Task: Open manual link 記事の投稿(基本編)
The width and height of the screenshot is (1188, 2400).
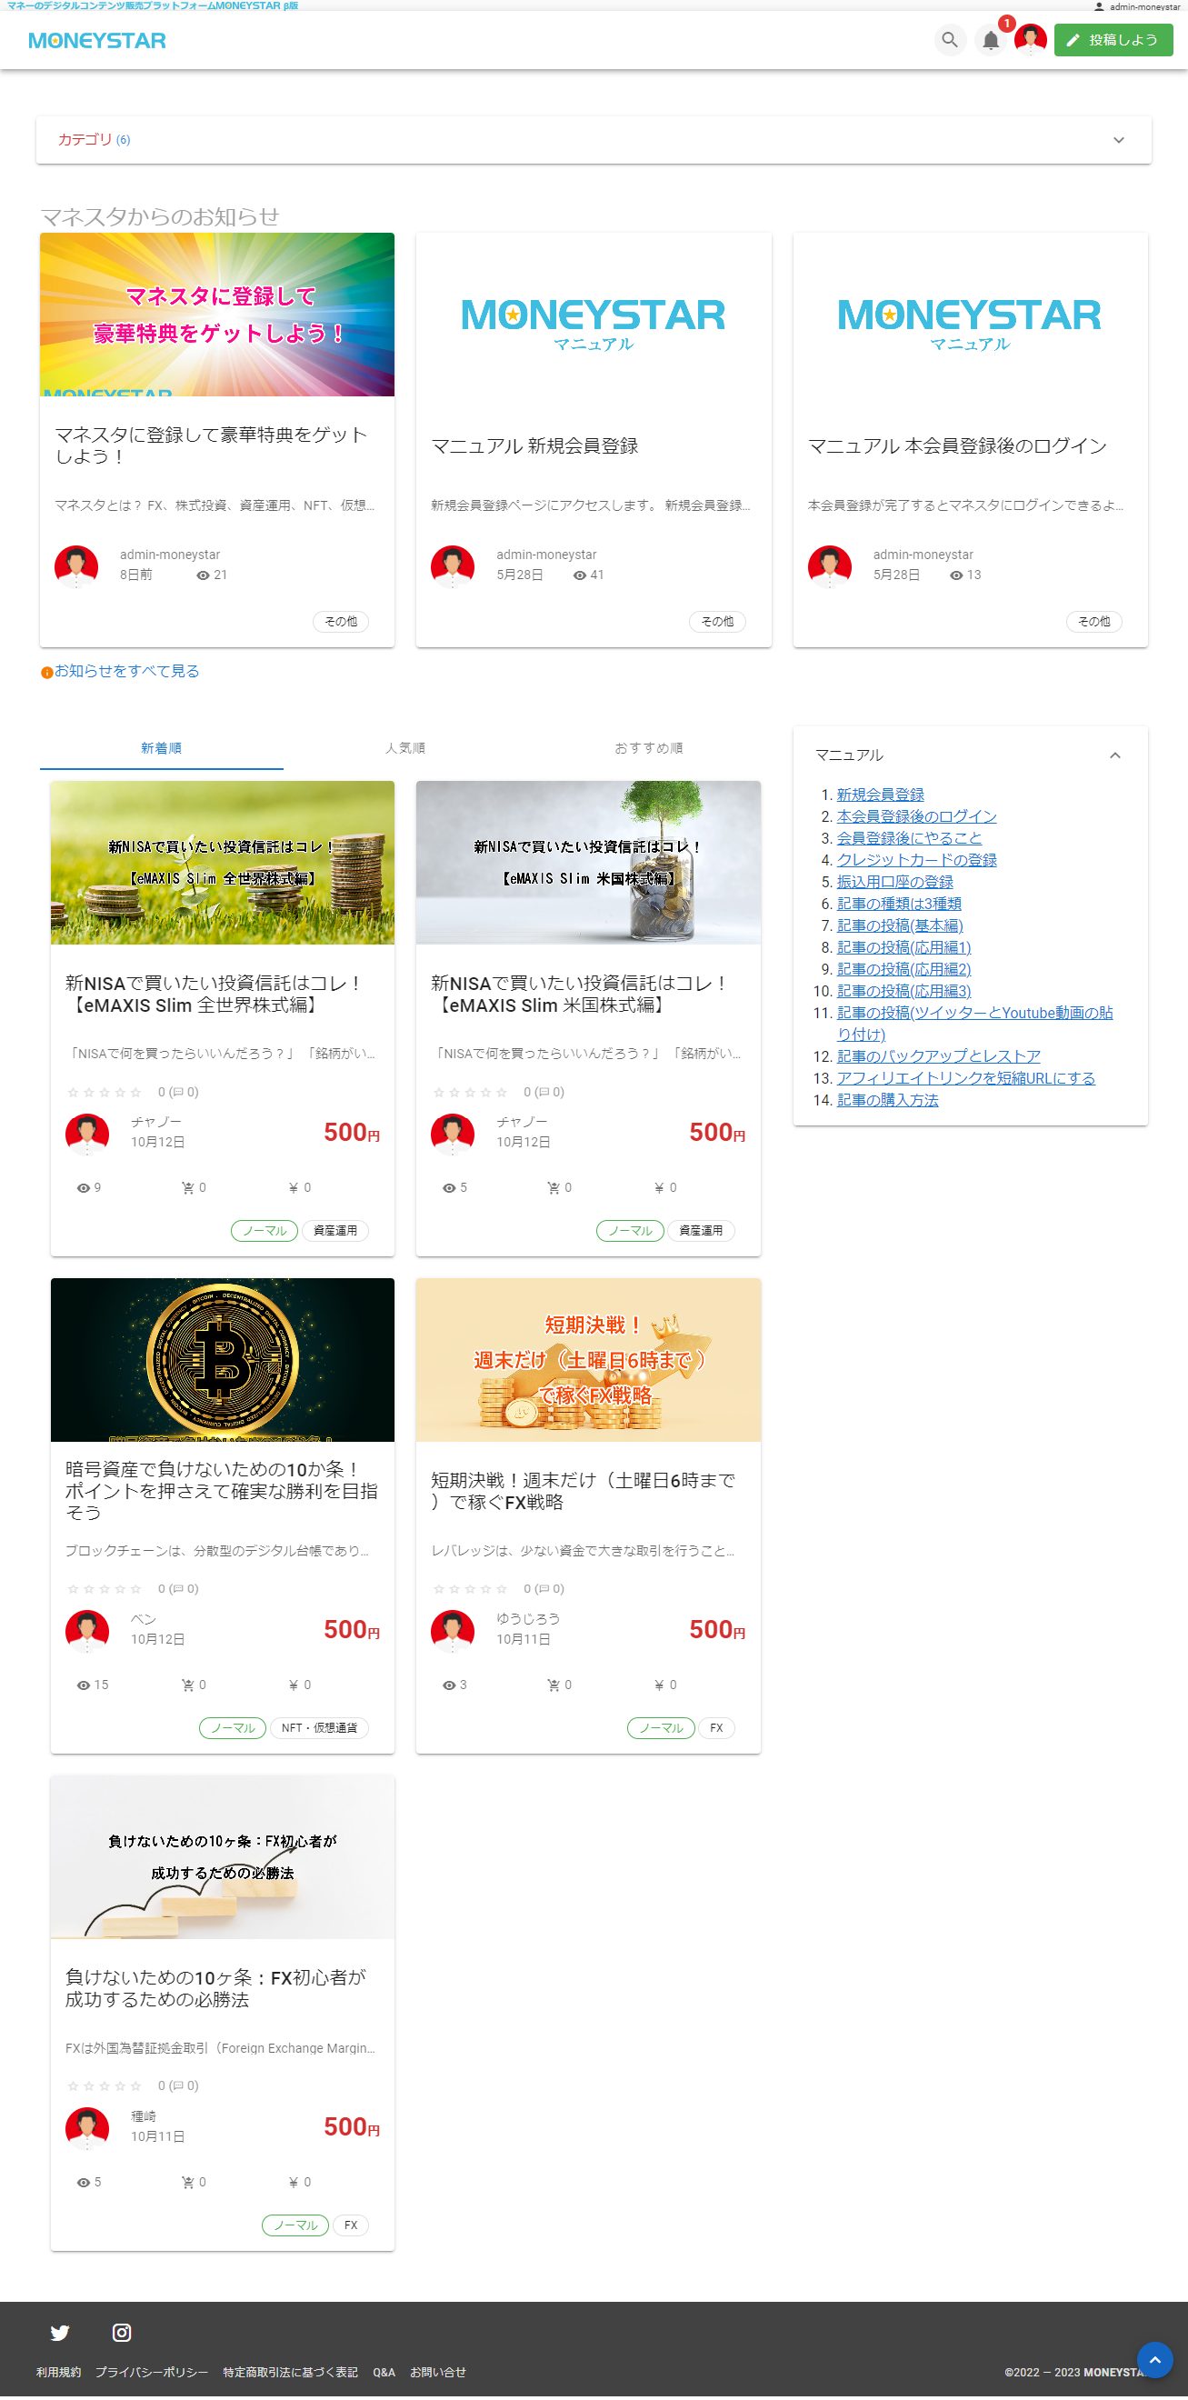Action: tap(900, 926)
